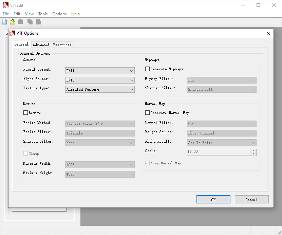Click the VTFEdit app icon in title bar

tap(6, 5)
